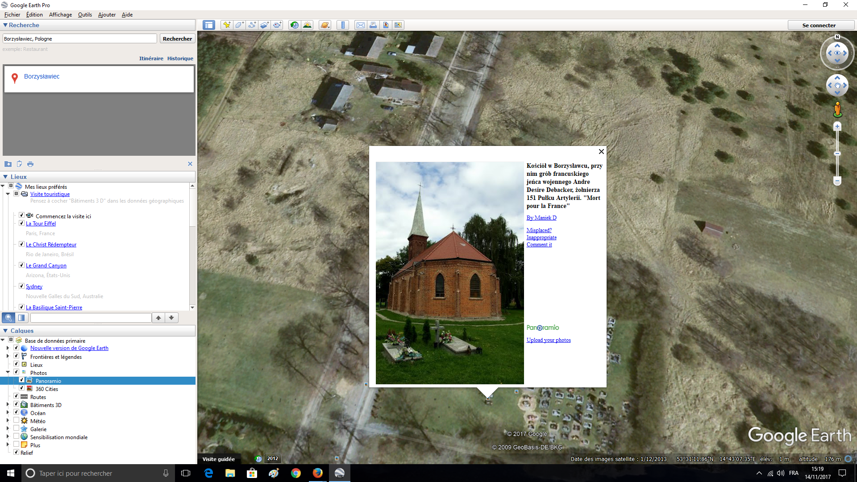Open the Itinéraire link
Viewport: 857px width, 482px height.
coord(151,58)
